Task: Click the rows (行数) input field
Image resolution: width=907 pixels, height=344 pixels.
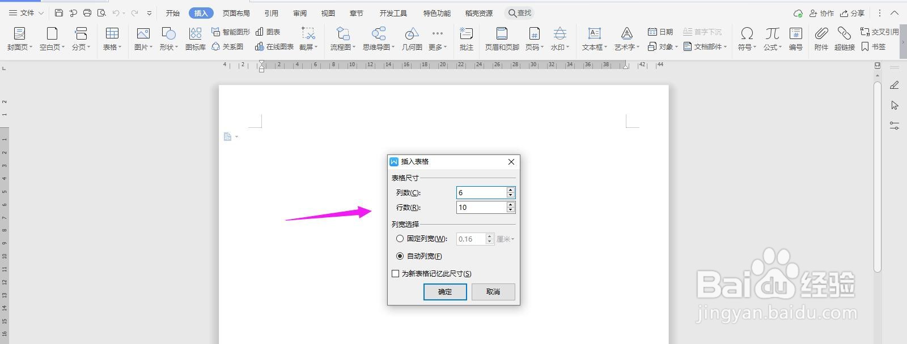Action: [481, 207]
